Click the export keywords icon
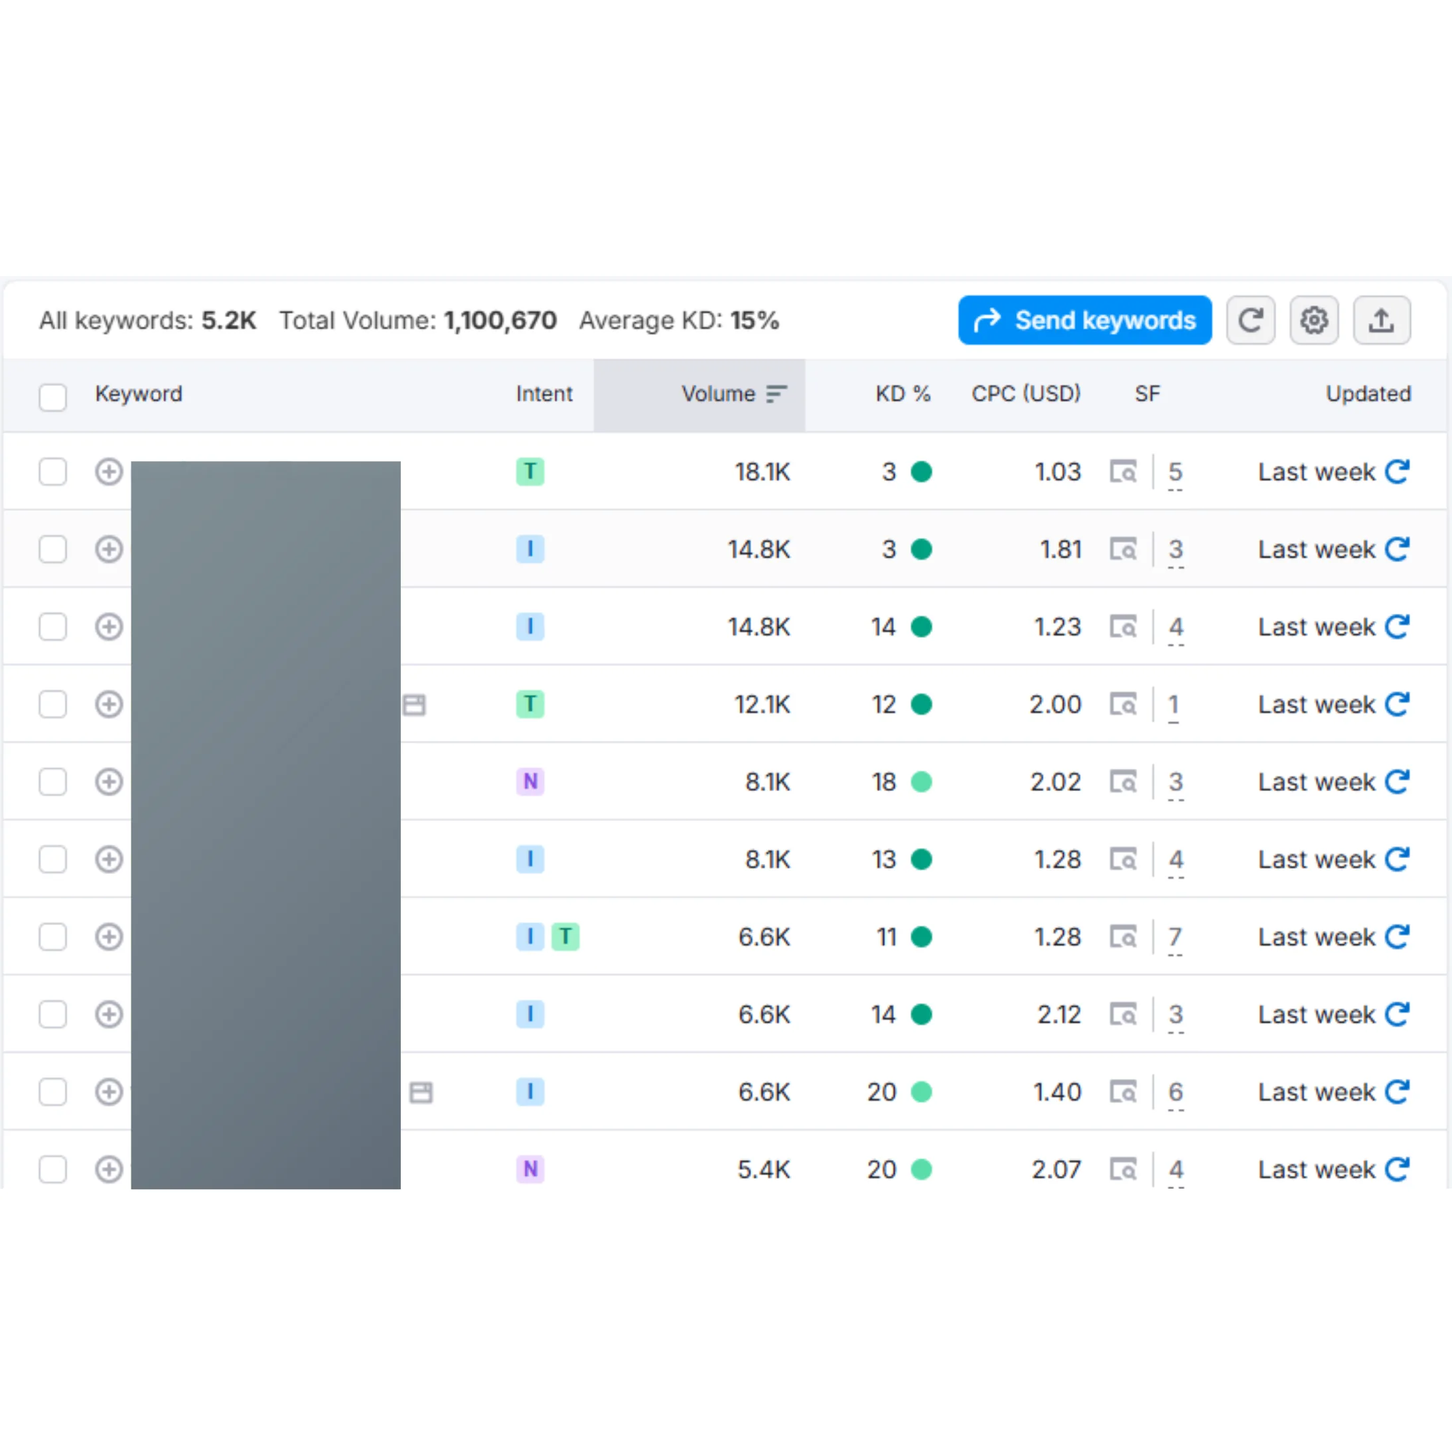The height and width of the screenshot is (1452, 1452). 1382,320
